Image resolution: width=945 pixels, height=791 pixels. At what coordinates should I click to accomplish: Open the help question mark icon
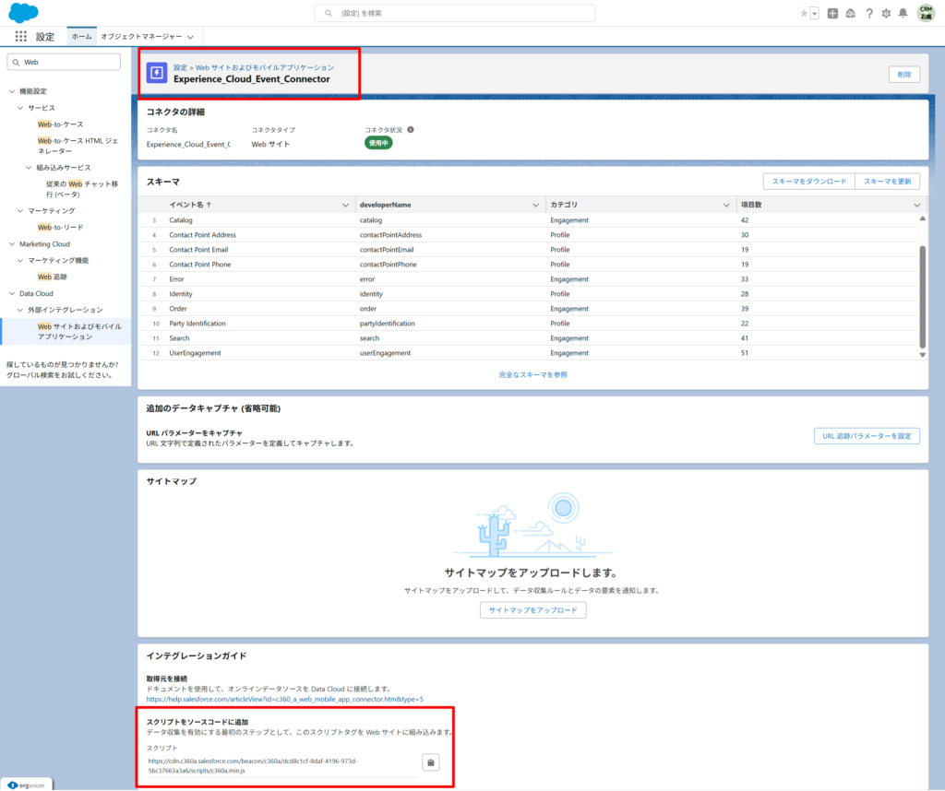pos(869,13)
